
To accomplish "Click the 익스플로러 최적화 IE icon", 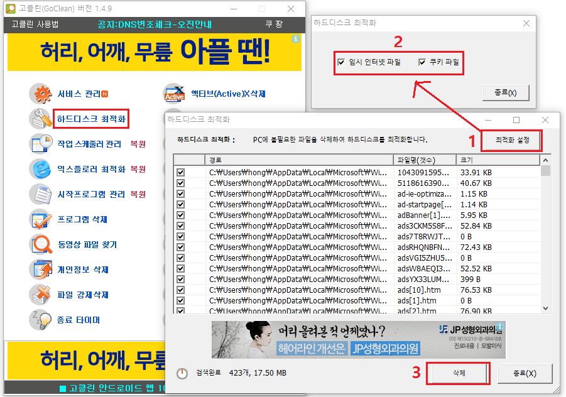I will point(41,169).
